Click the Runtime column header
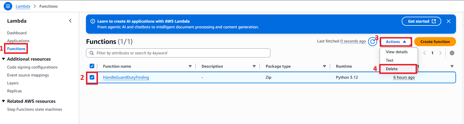The image size is (464, 124). [x=344, y=66]
